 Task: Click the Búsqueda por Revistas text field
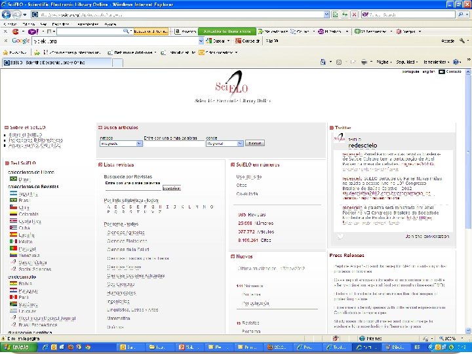(133, 188)
